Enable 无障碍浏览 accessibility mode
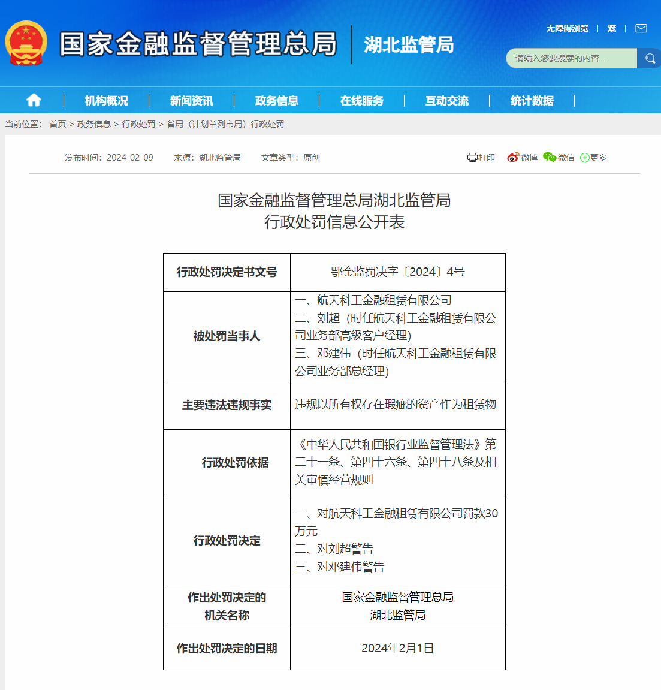The height and width of the screenshot is (690, 661). [x=567, y=28]
